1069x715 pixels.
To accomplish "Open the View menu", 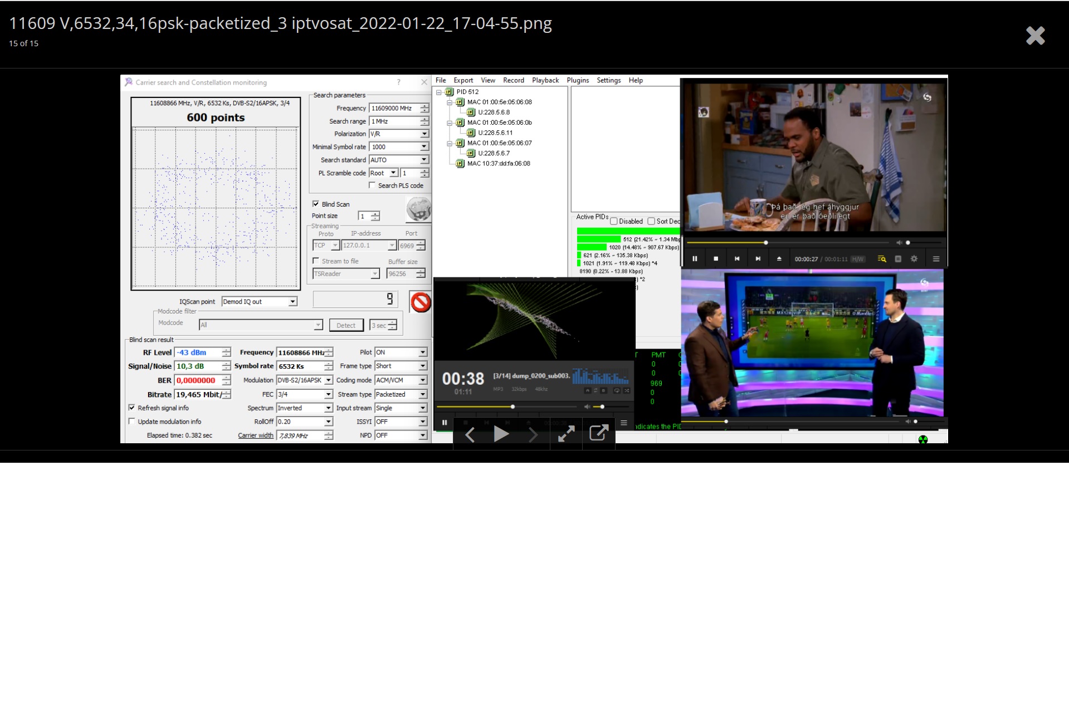I will click(x=488, y=80).
